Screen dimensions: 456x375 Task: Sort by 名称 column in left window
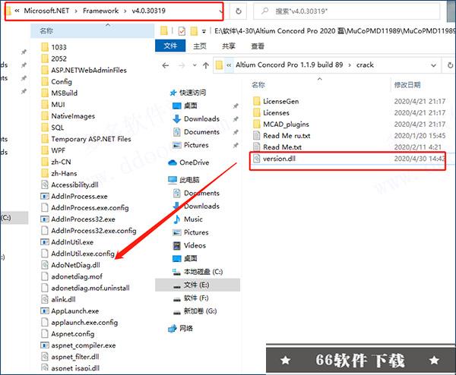(x=46, y=30)
